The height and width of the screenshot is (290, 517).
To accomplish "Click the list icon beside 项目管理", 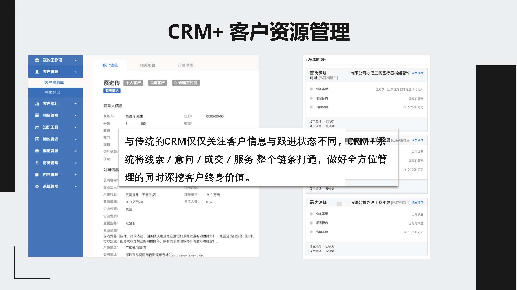I will pyautogui.click(x=37, y=115).
